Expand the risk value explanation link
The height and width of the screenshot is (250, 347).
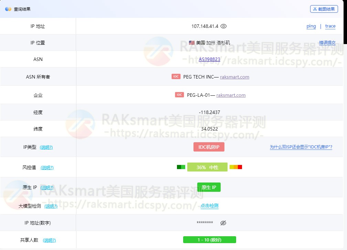coord(47,168)
